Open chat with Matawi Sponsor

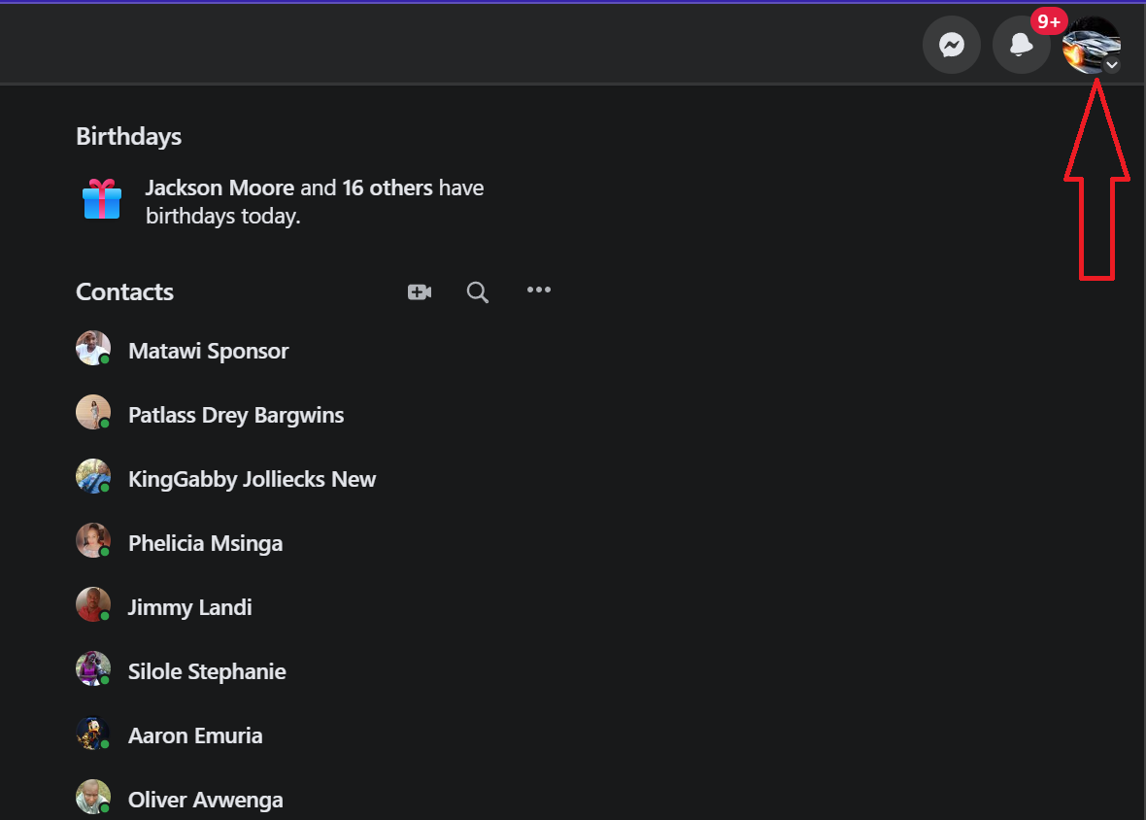click(x=208, y=351)
